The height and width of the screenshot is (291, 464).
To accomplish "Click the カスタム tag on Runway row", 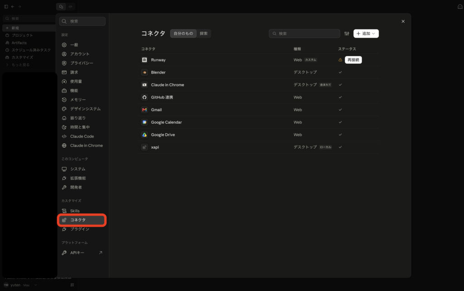I will [311, 60].
